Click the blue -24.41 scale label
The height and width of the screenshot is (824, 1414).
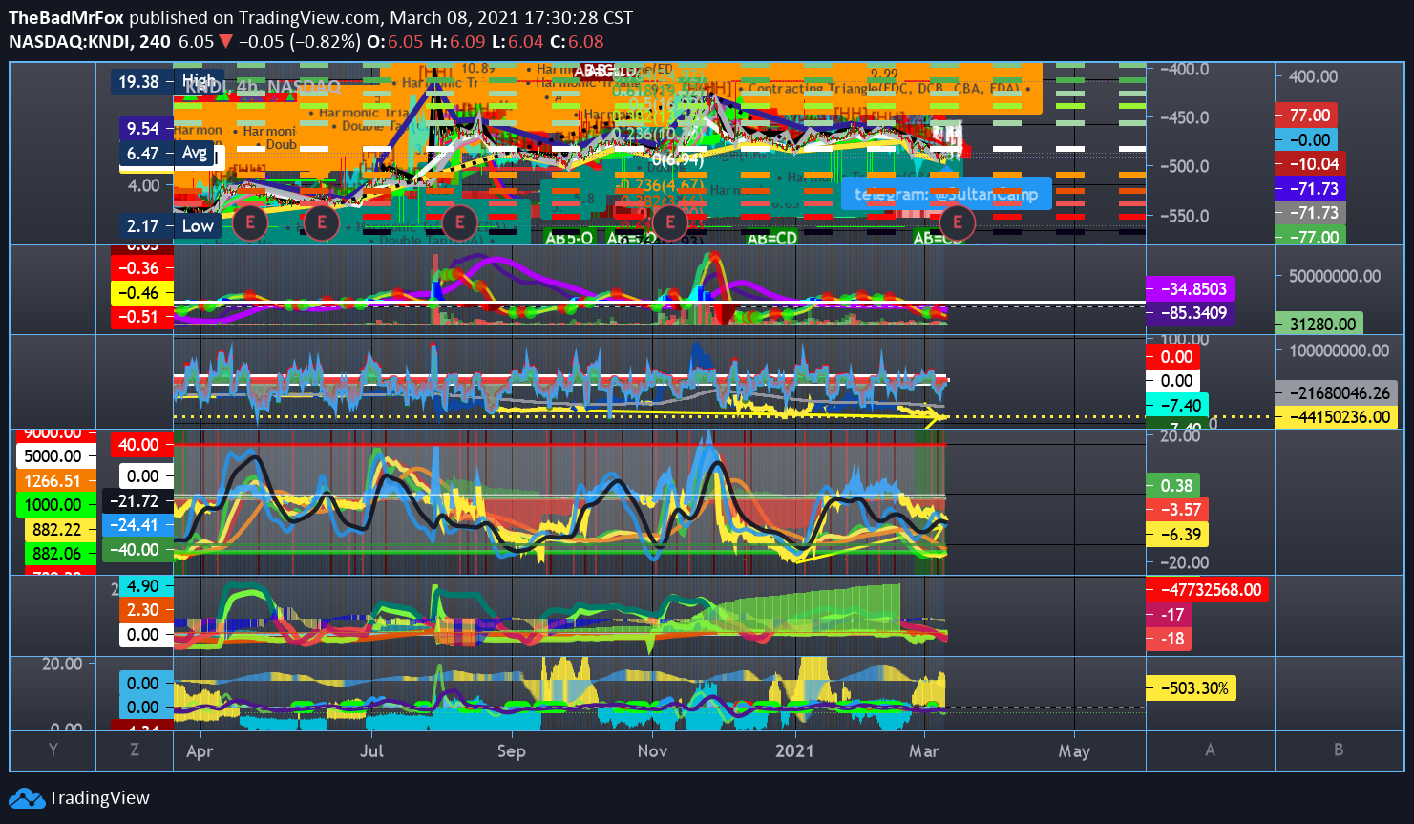140,525
